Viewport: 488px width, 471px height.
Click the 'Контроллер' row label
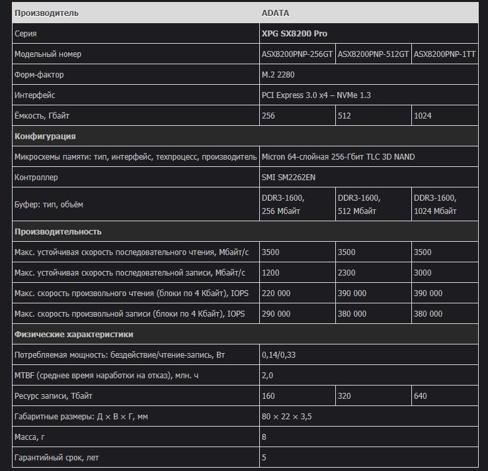coord(36,178)
